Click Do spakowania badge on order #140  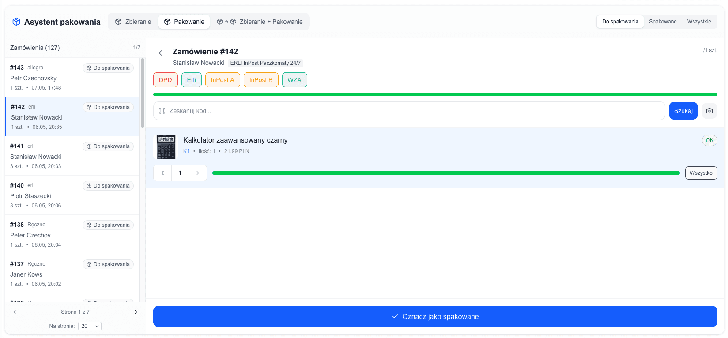pyautogui.click(x=108, y=186)
